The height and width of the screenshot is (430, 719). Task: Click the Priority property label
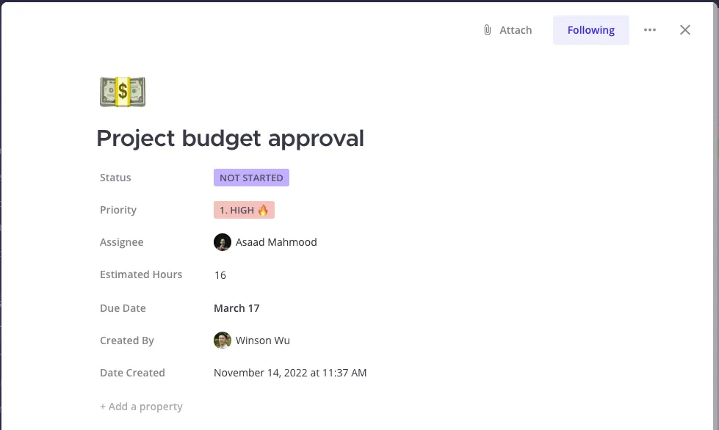pos(118,210)
